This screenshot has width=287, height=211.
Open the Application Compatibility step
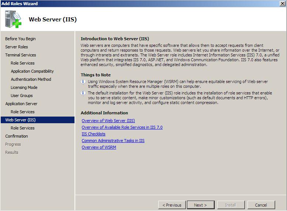click(x=32, y=71)
